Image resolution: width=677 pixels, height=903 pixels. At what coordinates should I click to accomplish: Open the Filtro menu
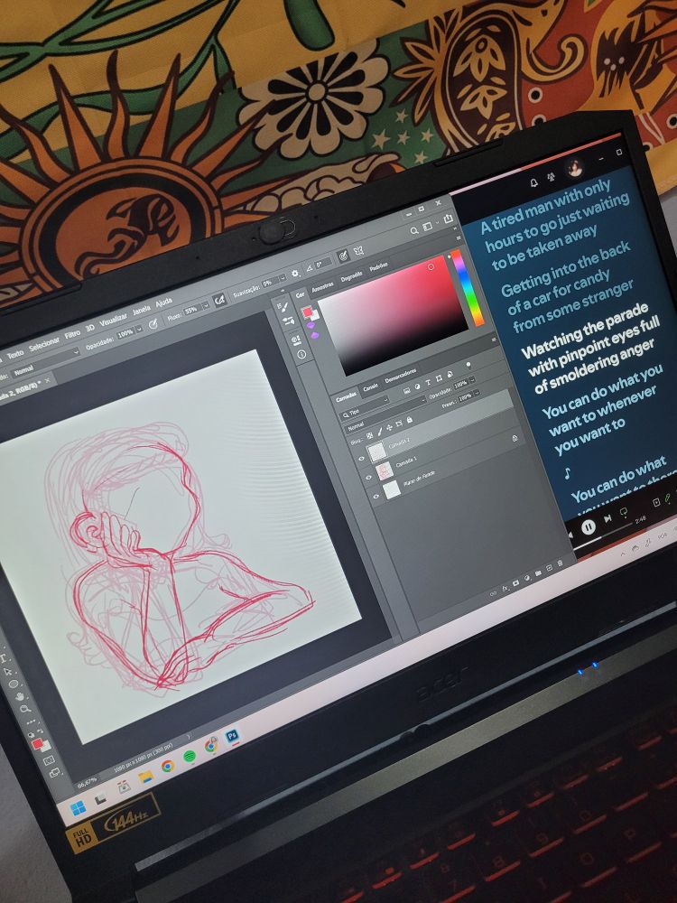coord(72,334)
